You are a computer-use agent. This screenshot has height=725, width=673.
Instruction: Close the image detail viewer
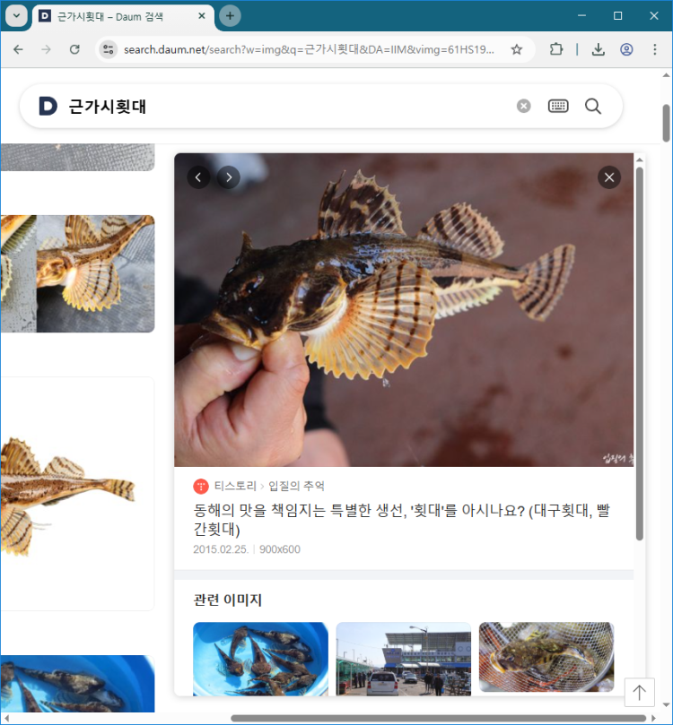point(609,177)
